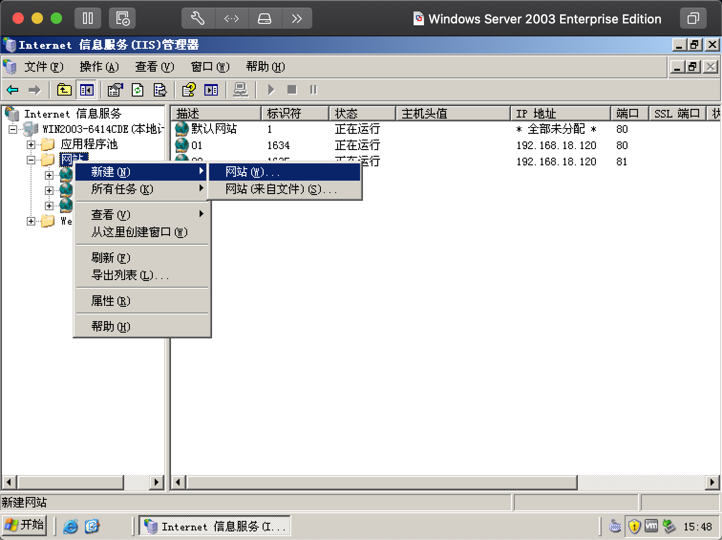Sort by the 标识符 column header
Screen dimensions: 722x540
coord(295,113)
